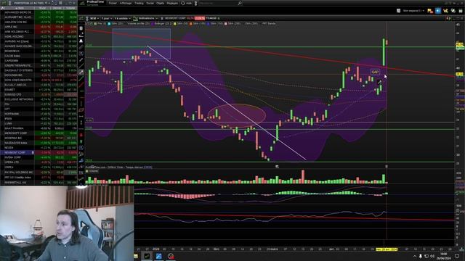The height and width of the screenshot is (261, 465).
Task: Select the red down-arrow marker tool
Action: [81, 135]
